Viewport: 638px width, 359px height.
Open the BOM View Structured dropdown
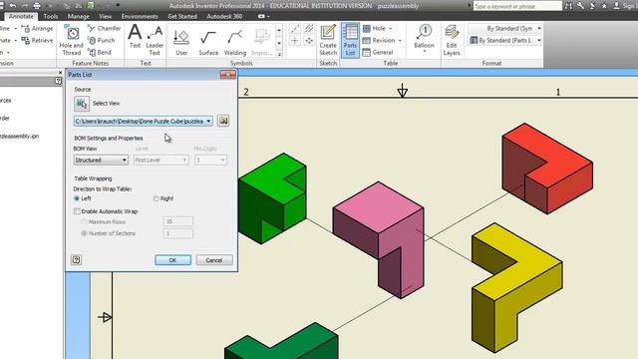pos(101,161)
